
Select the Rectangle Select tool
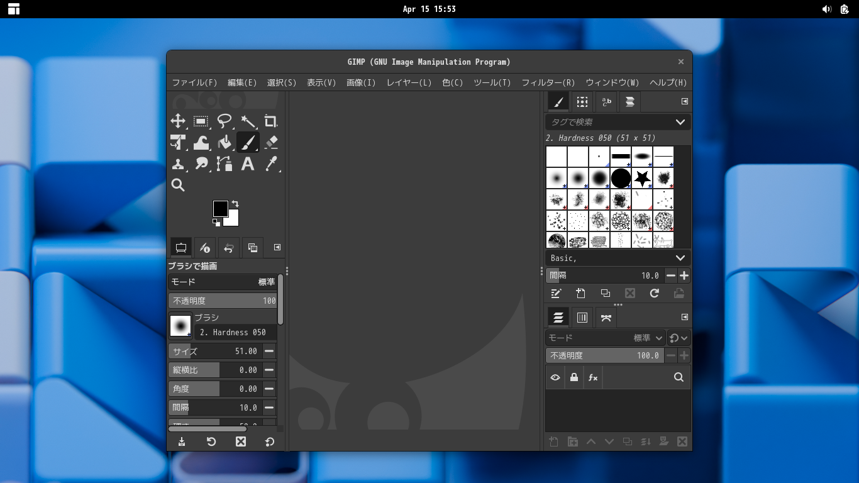(x=201, y=121)
